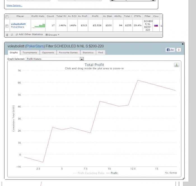Open the Favourite Games tab
The width and height of the screenshot is (196, 186).
68,53
